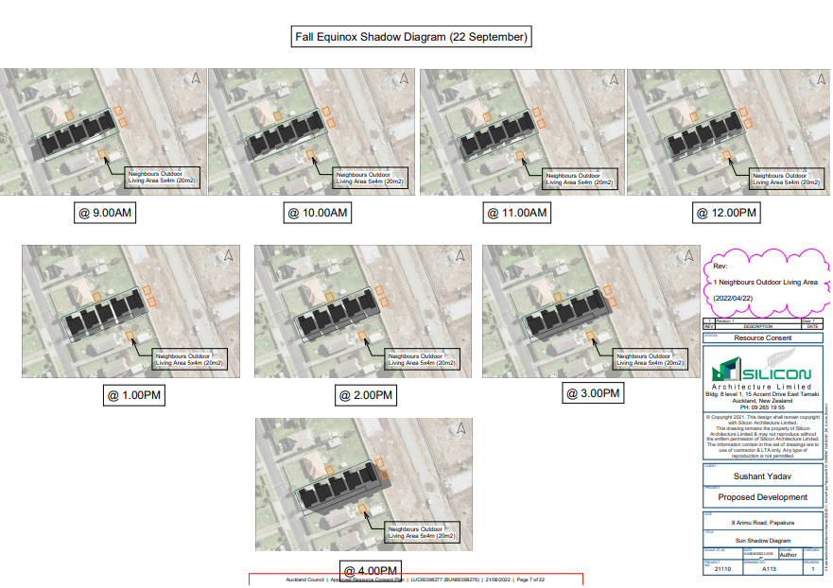Viewport: 833px width, 588px height.
Task: Click the north arrow in the 12.00PM diagram
Action: (821, 79)
